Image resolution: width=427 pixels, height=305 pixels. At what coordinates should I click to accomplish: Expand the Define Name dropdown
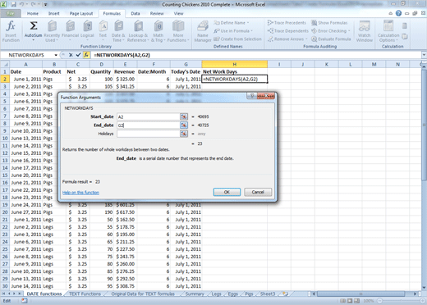click(x=248, y=23)
